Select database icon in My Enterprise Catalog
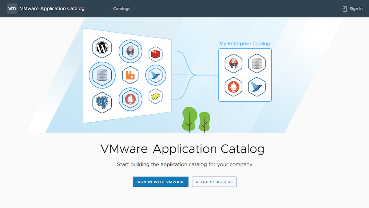The image size is (369, 208). [x=257, y=63]
